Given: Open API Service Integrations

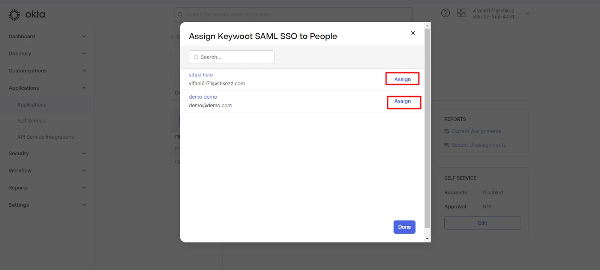Looking at the screenshot, I should coord(45,137).
